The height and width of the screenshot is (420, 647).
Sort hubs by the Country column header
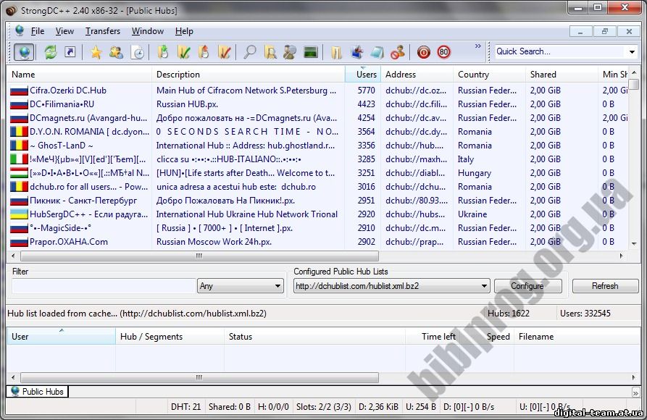[x=489, y=75]
